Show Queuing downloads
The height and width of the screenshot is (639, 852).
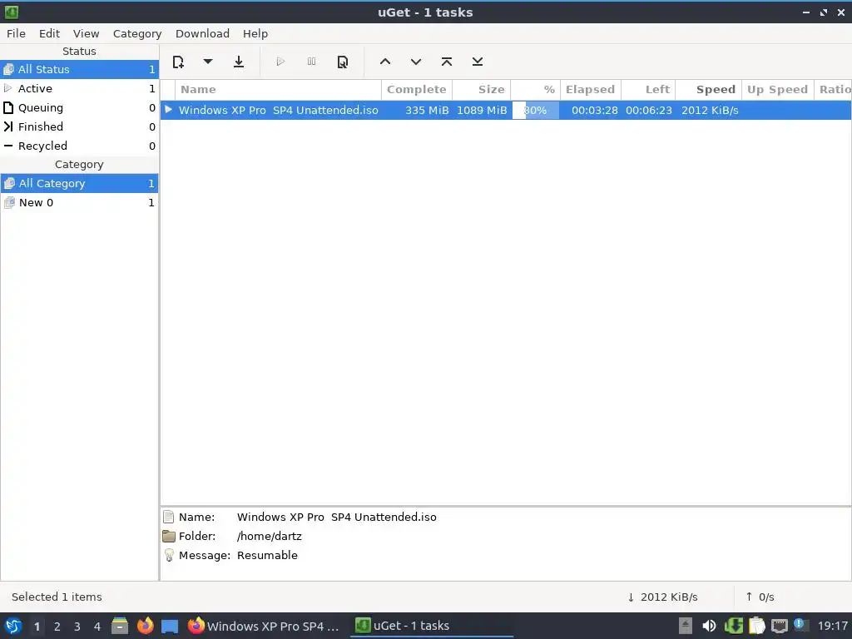coord(79,107)
